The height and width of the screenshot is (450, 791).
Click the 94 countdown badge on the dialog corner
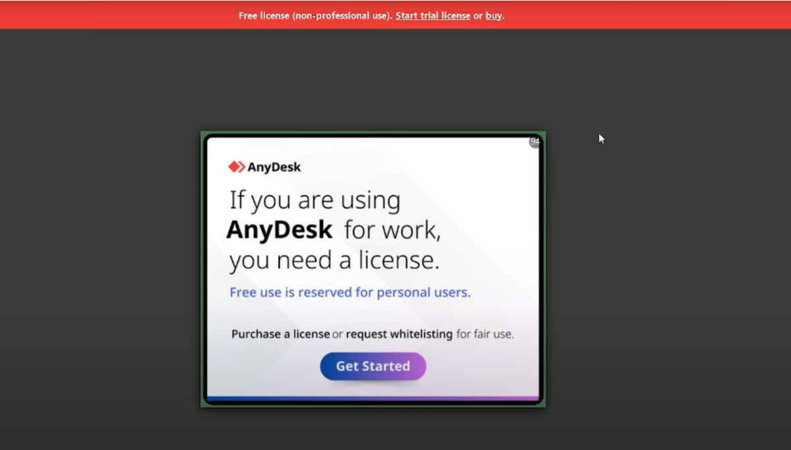pos(535,142)
